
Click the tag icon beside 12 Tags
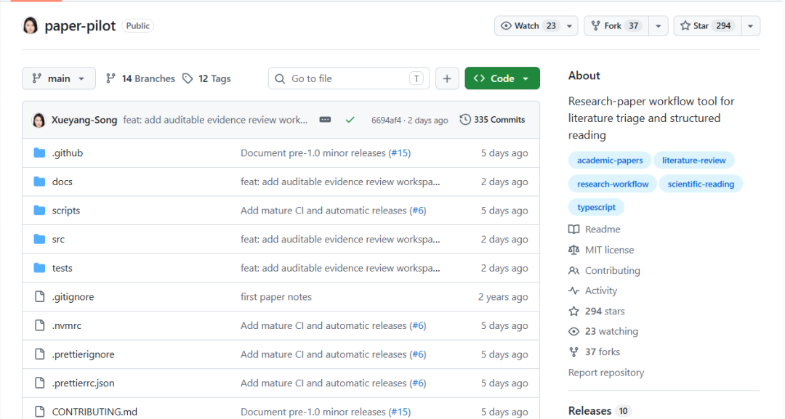188,78
